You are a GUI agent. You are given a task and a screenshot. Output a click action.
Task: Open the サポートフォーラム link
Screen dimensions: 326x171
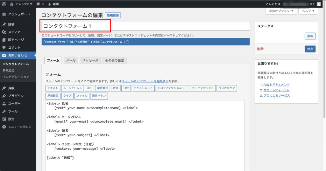[x=276, y=90]
